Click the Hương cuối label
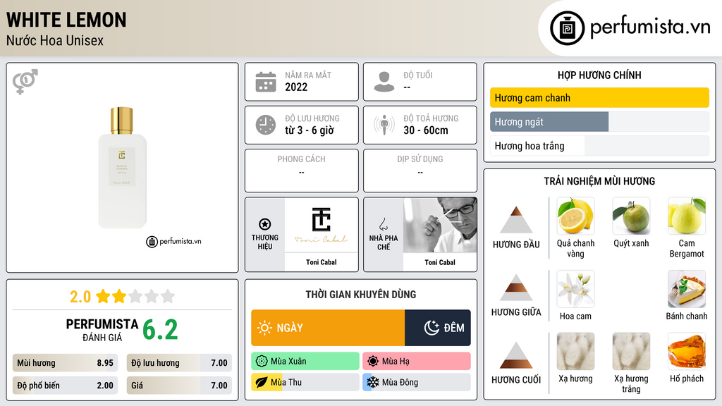This screenshot has width=722, height=406. point(516,380)
